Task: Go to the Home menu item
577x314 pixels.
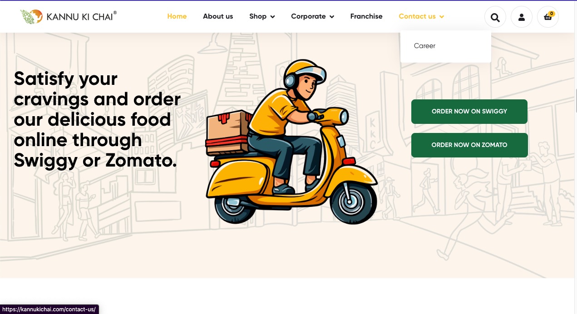Action: [177, 16]
